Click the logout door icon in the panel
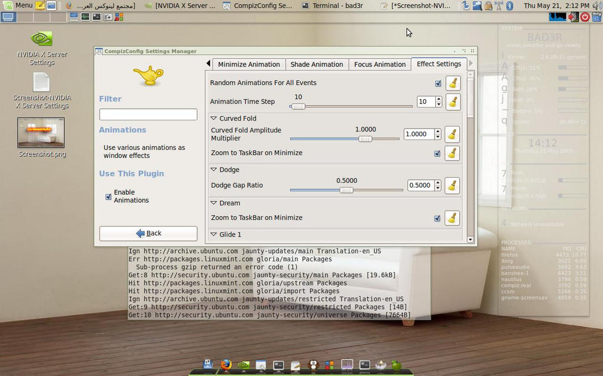Image resolution: width=603 pixels, height=376 pixels. (574, 17)
